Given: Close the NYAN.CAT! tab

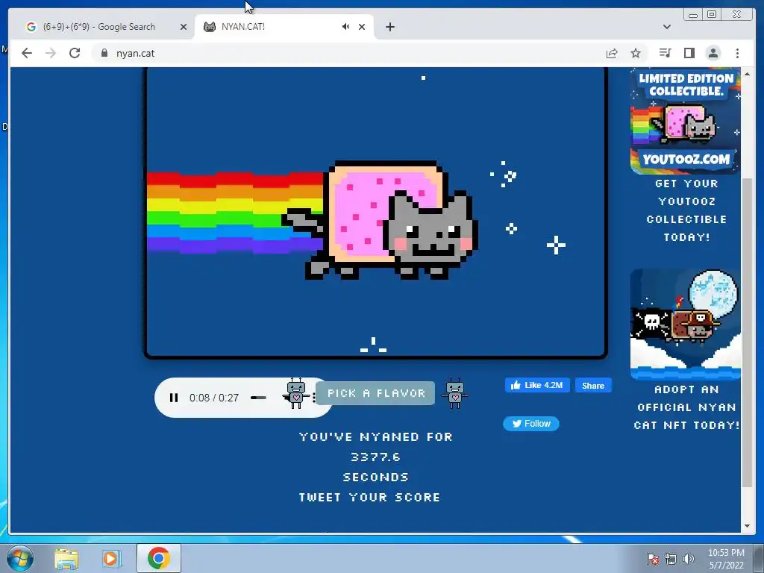Looking at the screenshot, I should [362, 27].
